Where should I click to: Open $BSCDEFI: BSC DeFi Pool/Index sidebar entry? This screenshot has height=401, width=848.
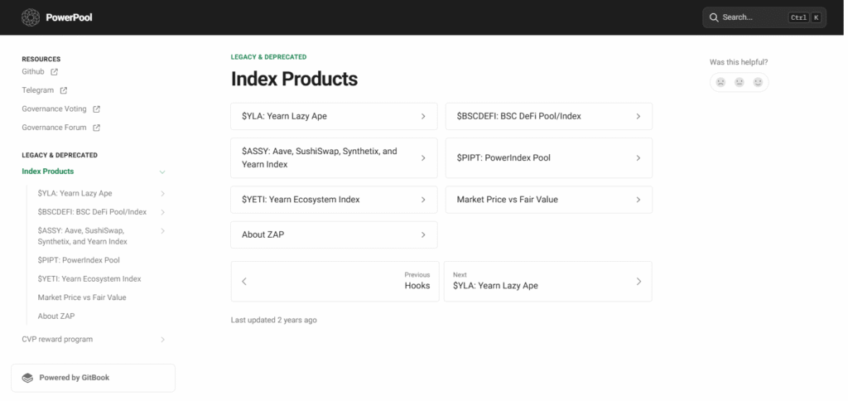92,212
